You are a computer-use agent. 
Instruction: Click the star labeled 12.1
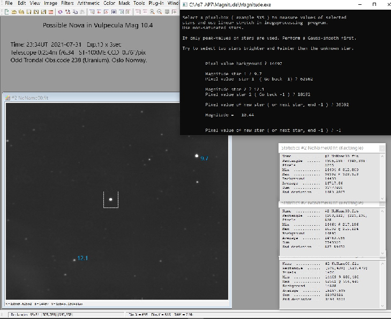(74, 260)
